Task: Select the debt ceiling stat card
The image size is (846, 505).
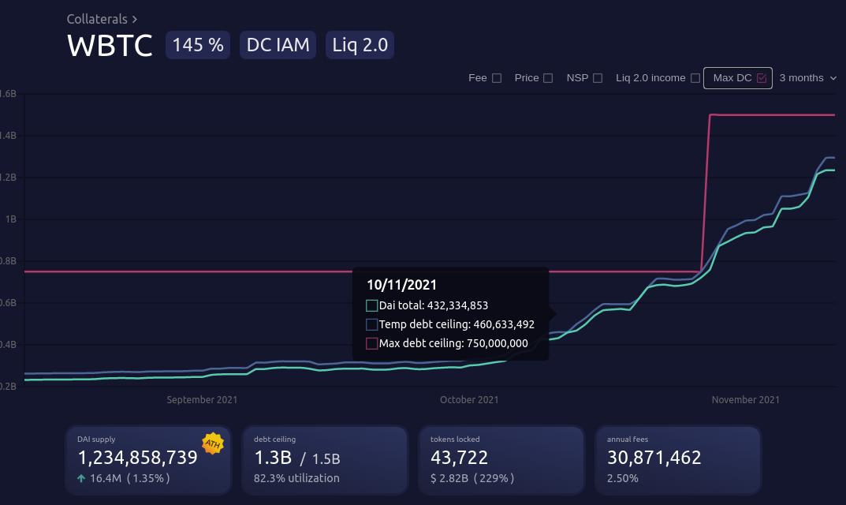Action: pyautogui.click(x=325, y=461)
